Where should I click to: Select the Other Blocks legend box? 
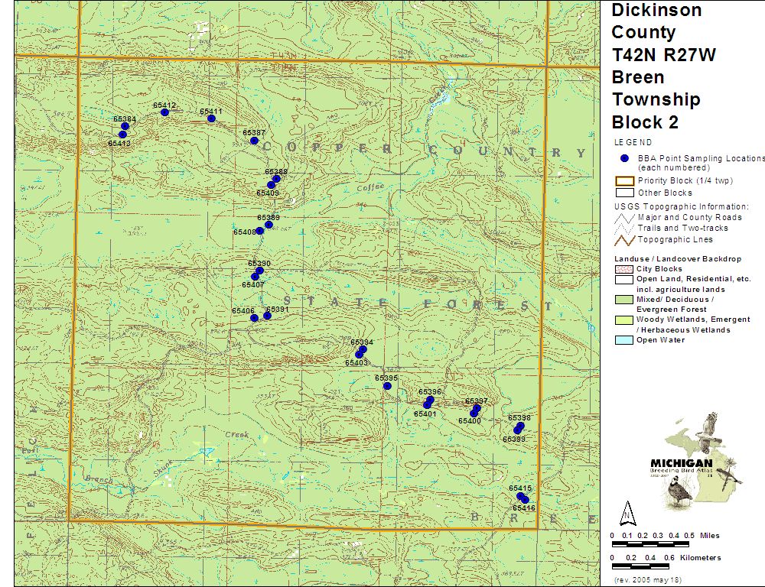[625, 193]
